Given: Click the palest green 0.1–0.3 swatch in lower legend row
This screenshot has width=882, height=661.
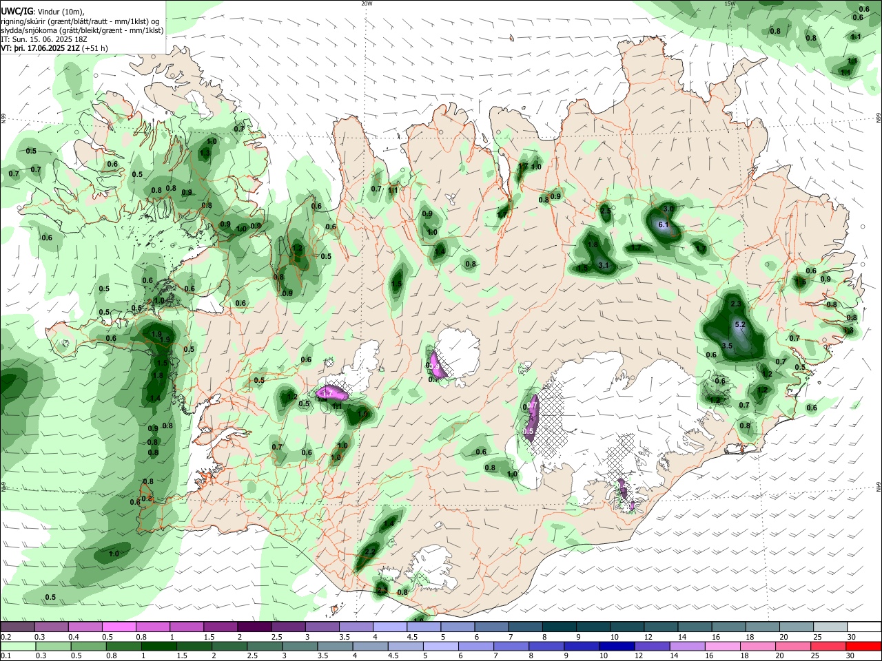Looking at the screenshot, I should [17, 646].
